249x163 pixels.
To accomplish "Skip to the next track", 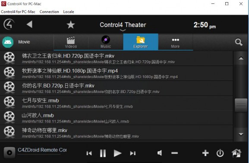I will pyautogui.click(x=133, y=153).
